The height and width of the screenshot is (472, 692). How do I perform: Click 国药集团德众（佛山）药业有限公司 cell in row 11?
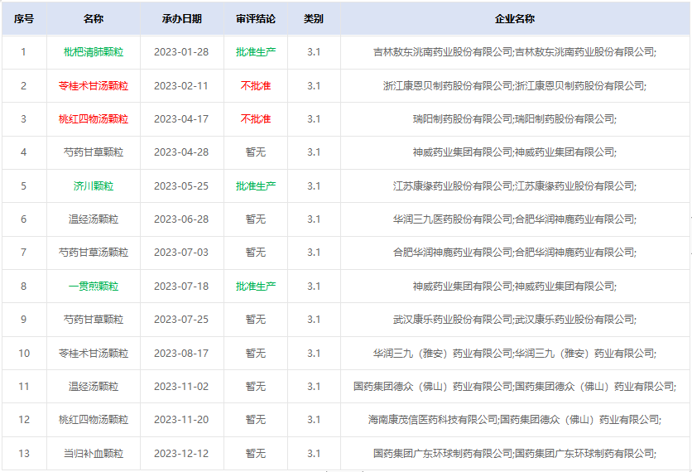coord(515,387)
